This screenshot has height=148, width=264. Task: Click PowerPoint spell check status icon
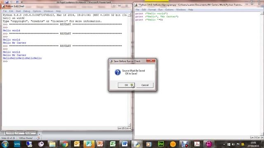[x=38, y=138]
